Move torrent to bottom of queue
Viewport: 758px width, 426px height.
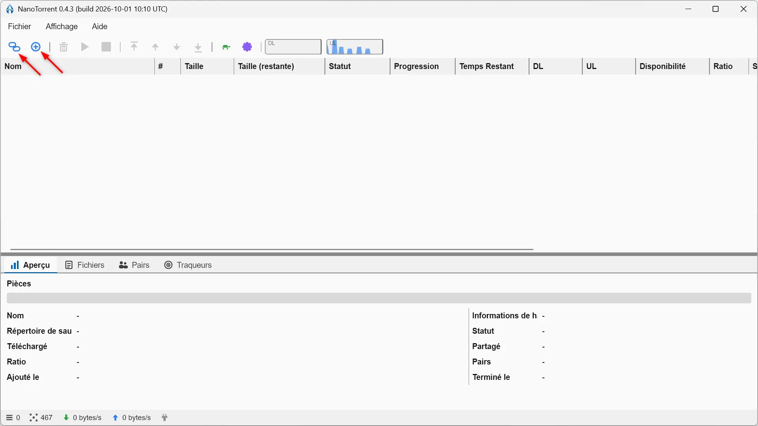coord(198,47)
